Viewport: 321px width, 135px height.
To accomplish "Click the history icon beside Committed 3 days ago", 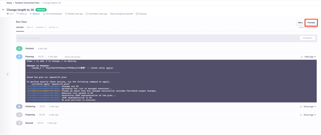I will click(86, 14).
